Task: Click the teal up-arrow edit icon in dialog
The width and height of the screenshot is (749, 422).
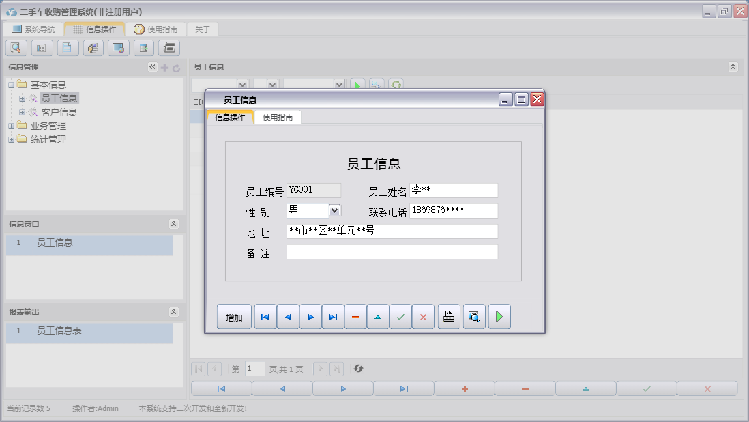Action: [x=378, y=317]
